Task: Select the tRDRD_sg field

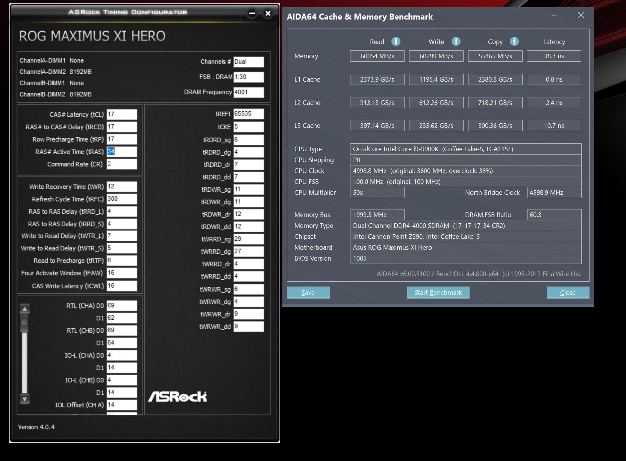Action: click(x=249, y=140)
